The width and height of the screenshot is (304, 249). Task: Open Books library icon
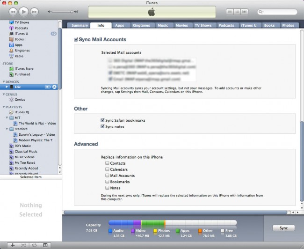(x=11, y=39)
